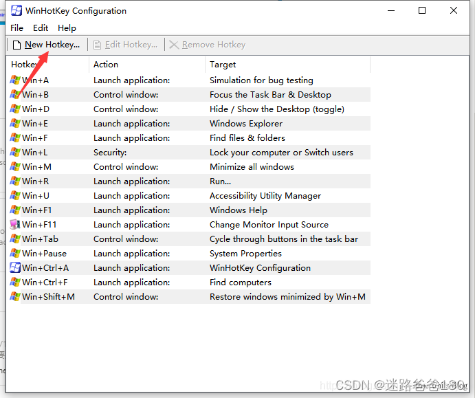475x398 pixels.
Task: Click the Edit Hotkey toolbar button
Action: pos(125,45)
